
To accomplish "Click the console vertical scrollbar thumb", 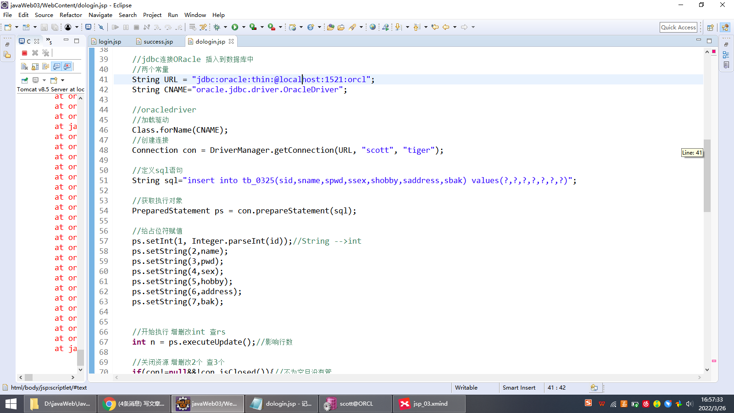I will point(80,357).
